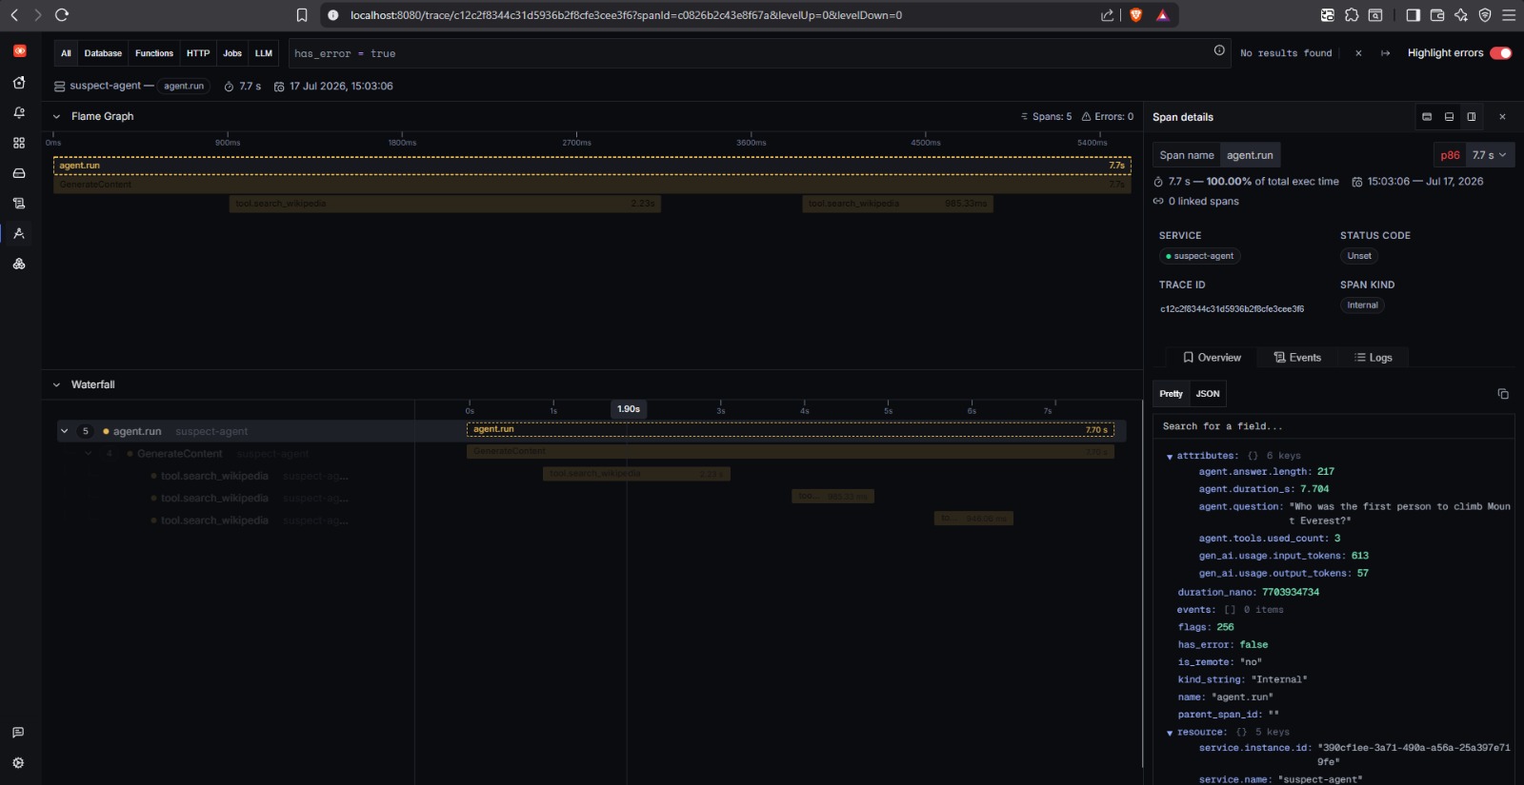Screen dimensions: 1524x785
Task: Select the Jobs filter tab
Action: click(232, 54)
